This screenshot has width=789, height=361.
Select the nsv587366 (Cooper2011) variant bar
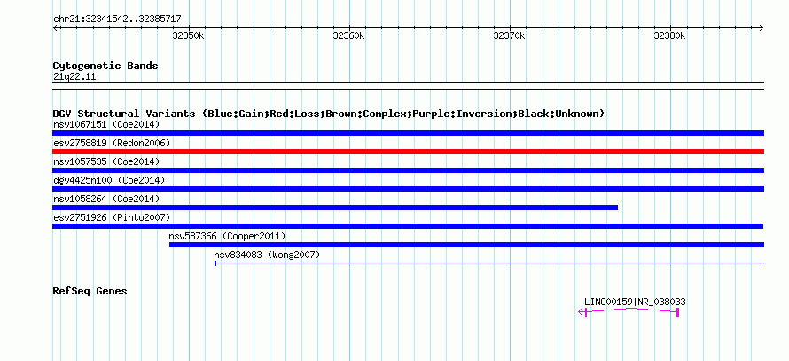click(466, 245)
